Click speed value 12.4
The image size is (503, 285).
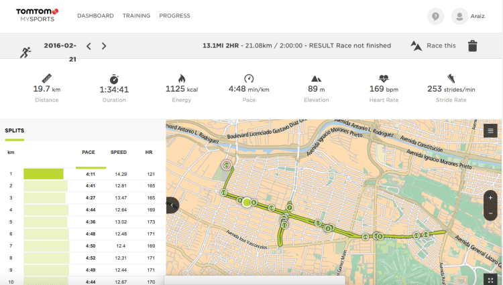(121, 246)
